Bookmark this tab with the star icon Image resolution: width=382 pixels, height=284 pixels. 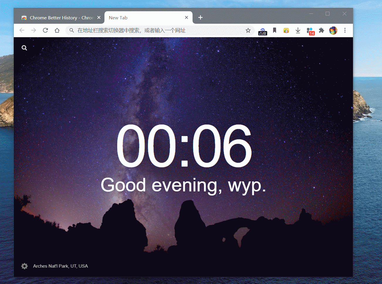(x=248, y=30)
